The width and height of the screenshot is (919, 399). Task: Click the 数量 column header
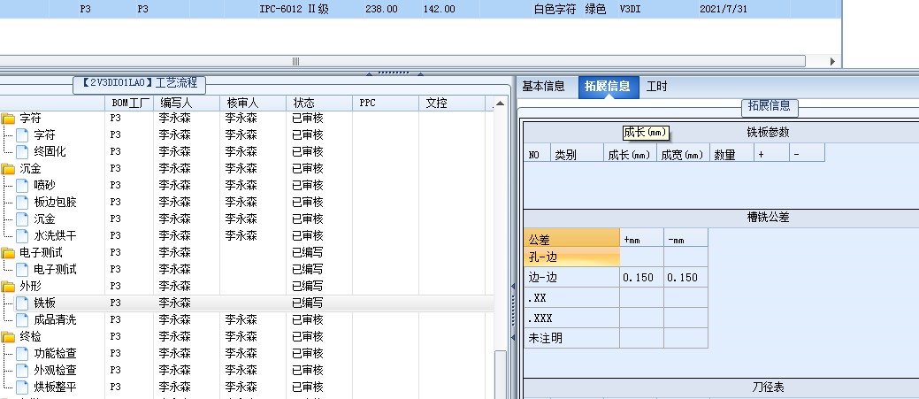click(731, 155)
